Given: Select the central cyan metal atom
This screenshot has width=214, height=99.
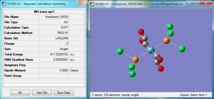Looking at the screenshot, I should pyautogui.click(x=151, y=50).
